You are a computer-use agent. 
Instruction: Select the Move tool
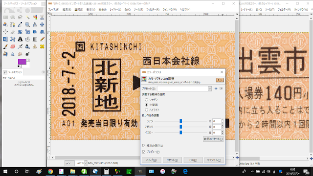(x=42, y=24)
